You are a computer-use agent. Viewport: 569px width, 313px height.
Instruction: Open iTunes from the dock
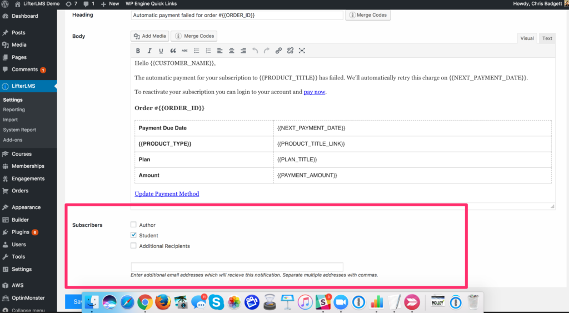pos(305,302)
